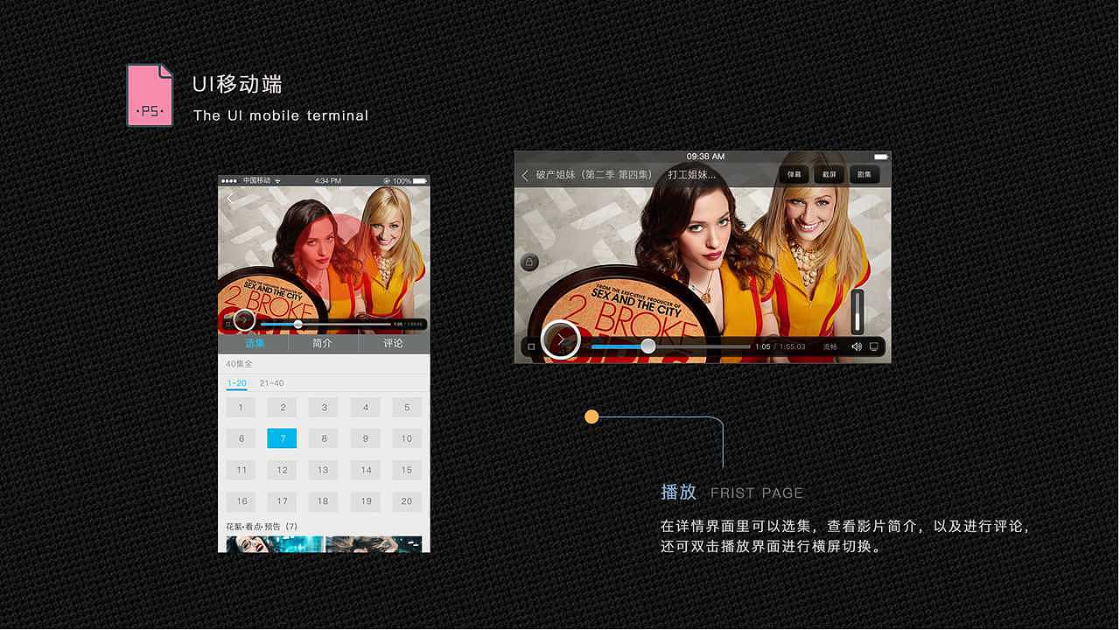Click the round play button in portrait player

point(244,321)
